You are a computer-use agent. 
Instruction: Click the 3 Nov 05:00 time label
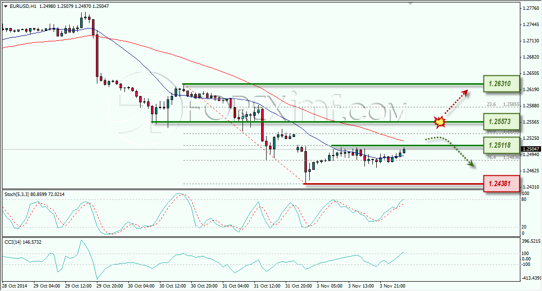[330, 286]
